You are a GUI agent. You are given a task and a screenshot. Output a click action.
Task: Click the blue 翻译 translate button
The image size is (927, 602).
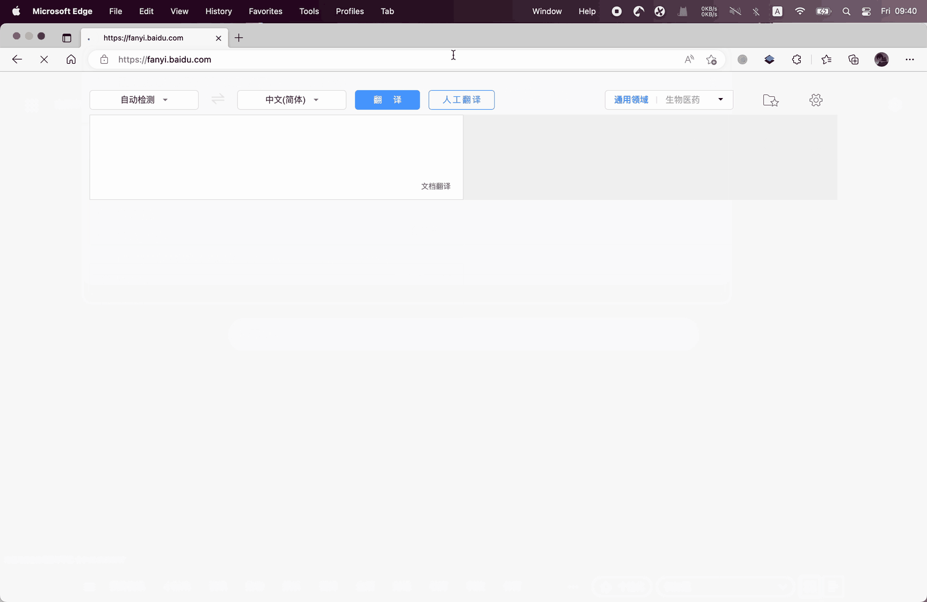point(387,100)
